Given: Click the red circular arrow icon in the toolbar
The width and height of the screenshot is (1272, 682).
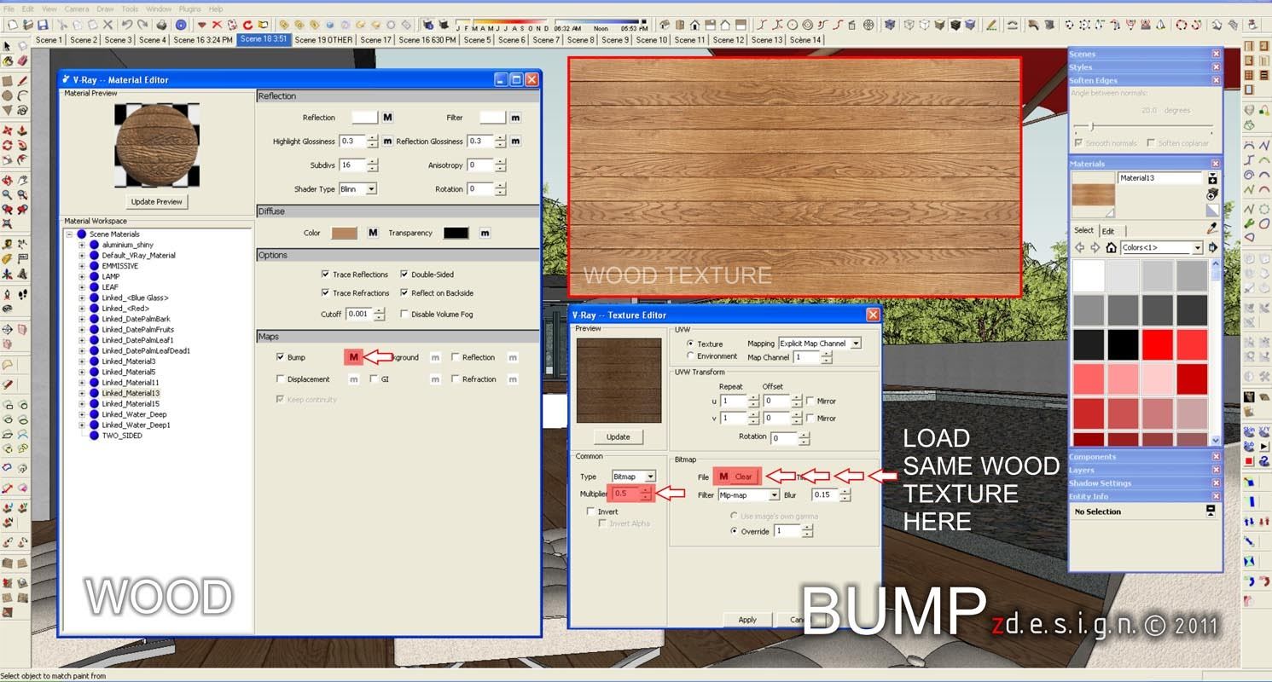Looking at the screenshot, I should [x=247, y=25].
